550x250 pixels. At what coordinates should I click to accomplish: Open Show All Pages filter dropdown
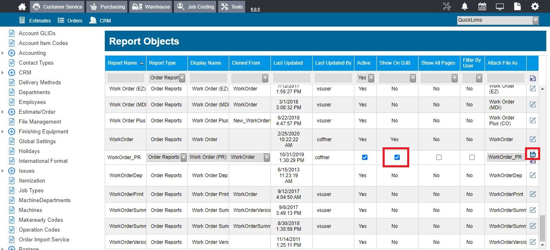click(x=439, y=78)
